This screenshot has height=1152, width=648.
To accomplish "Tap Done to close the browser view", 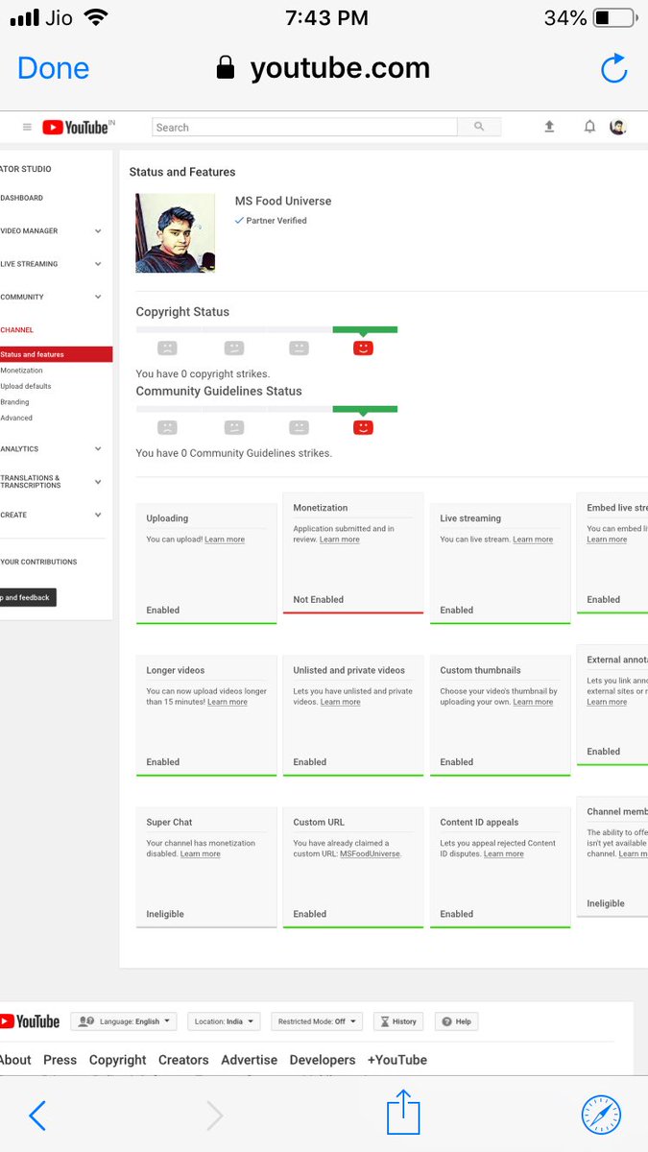I will tap(53, 68).
